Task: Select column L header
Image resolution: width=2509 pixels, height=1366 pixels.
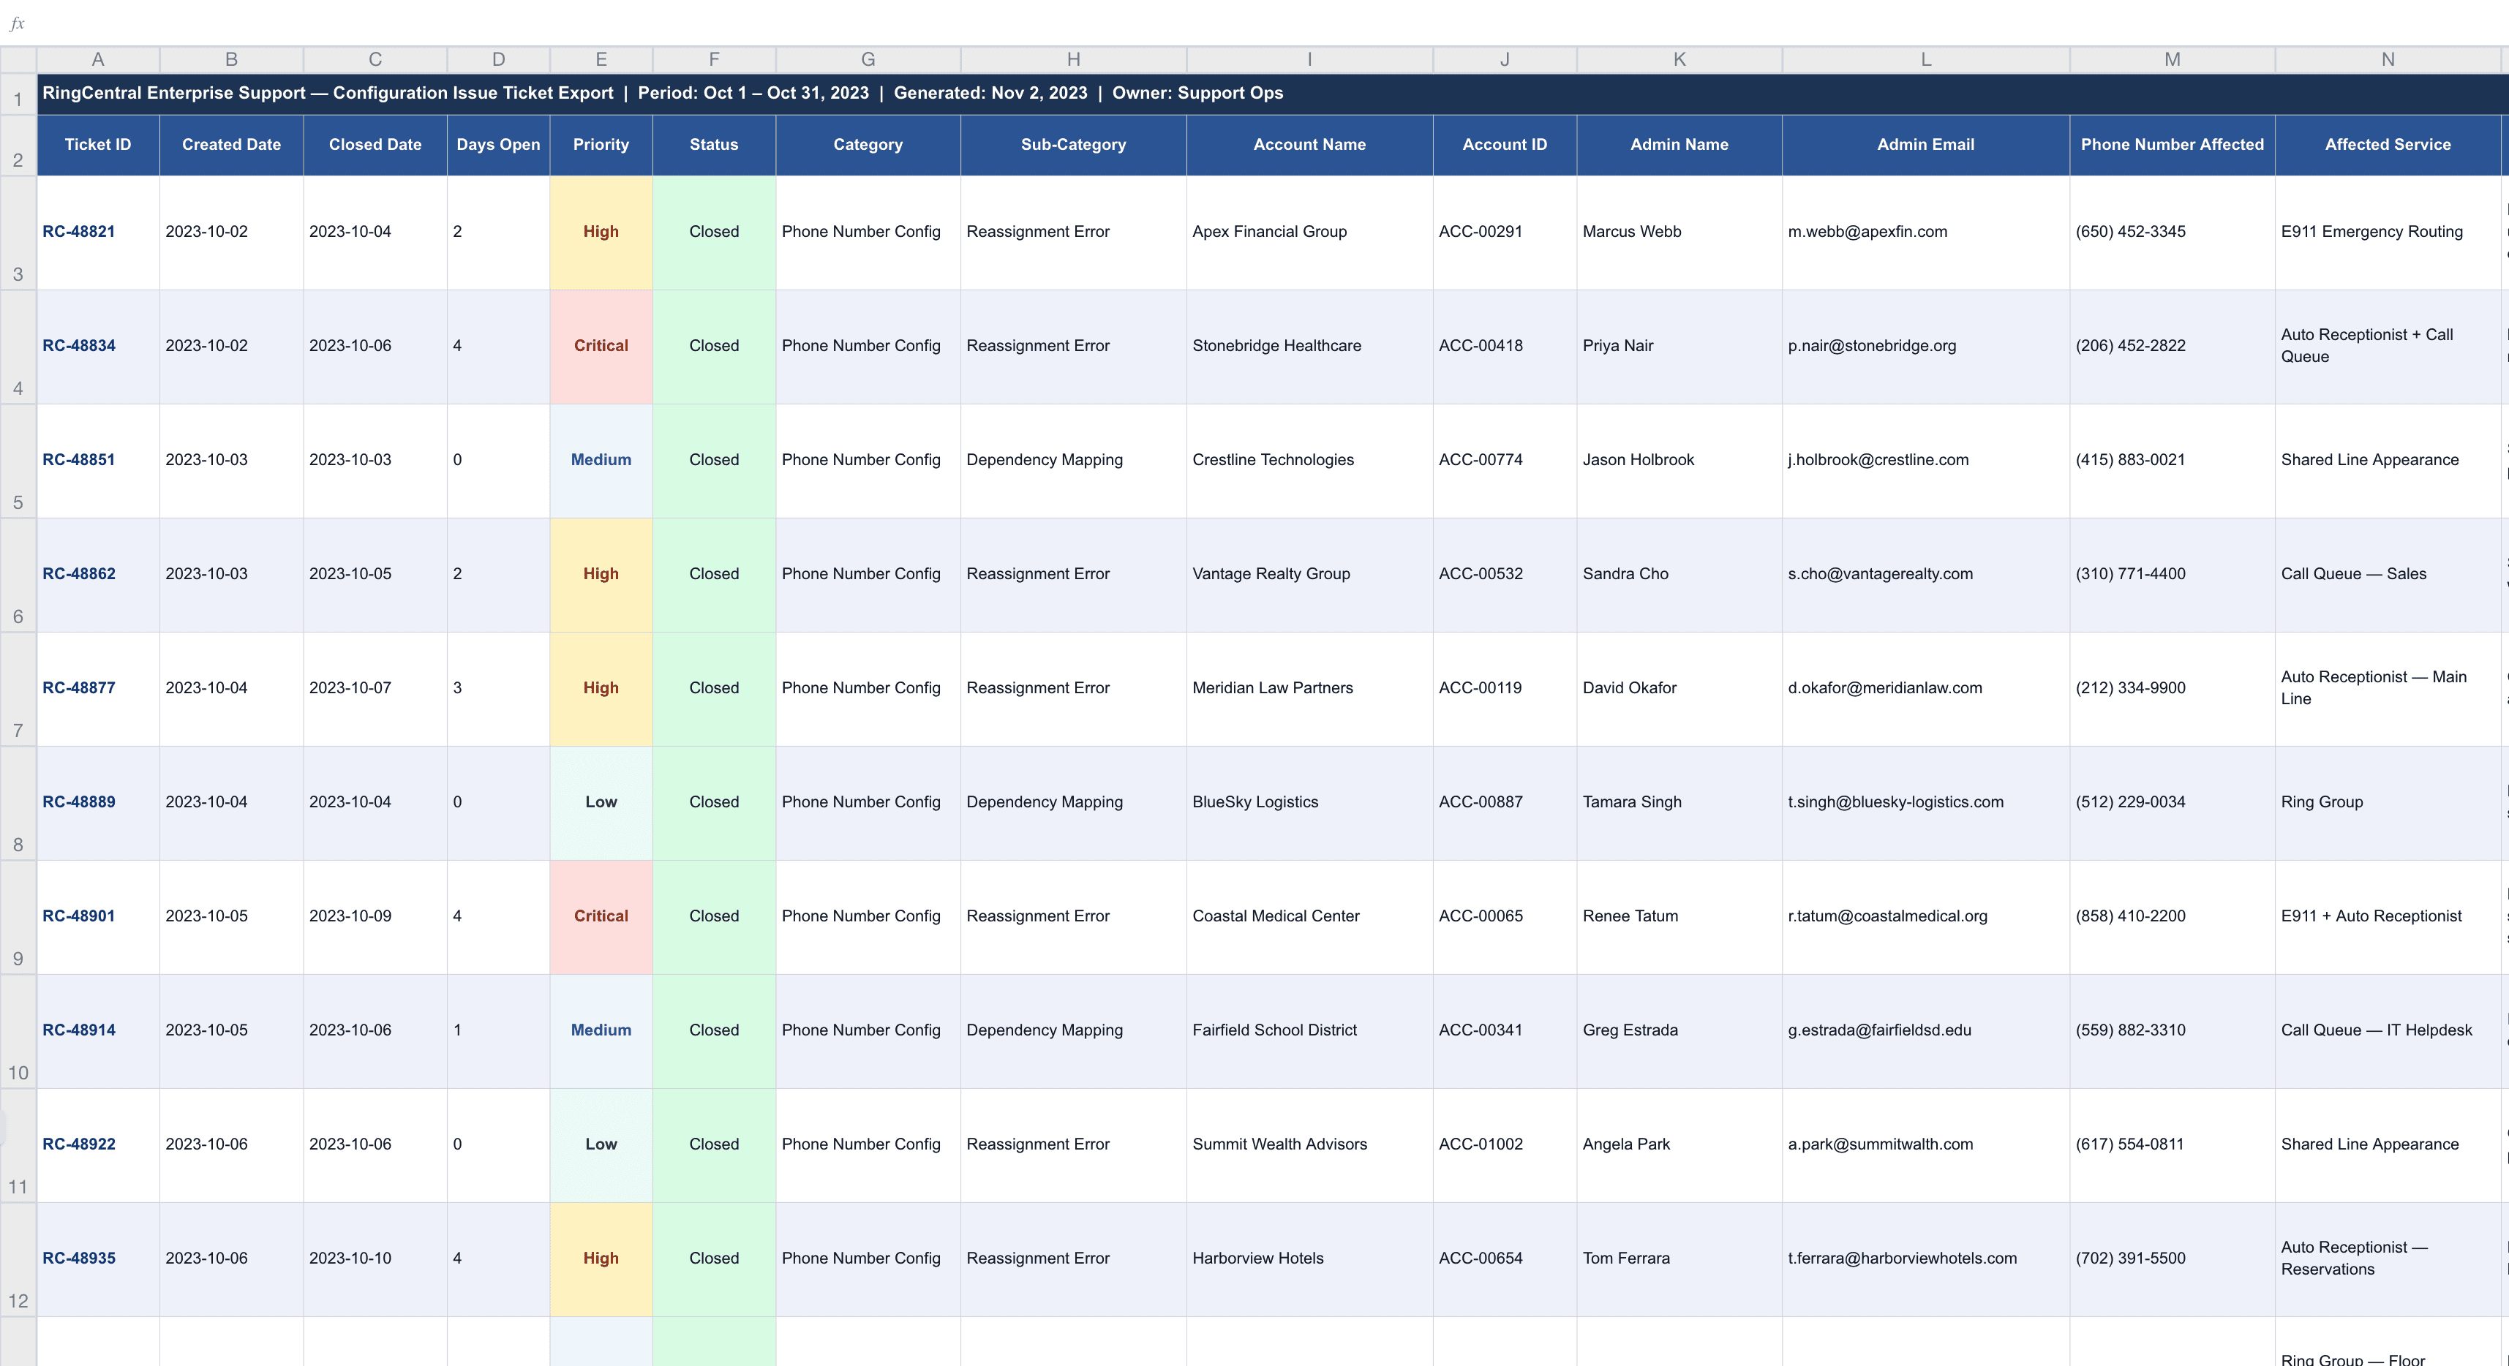Action: click(x=1925, y=59)
